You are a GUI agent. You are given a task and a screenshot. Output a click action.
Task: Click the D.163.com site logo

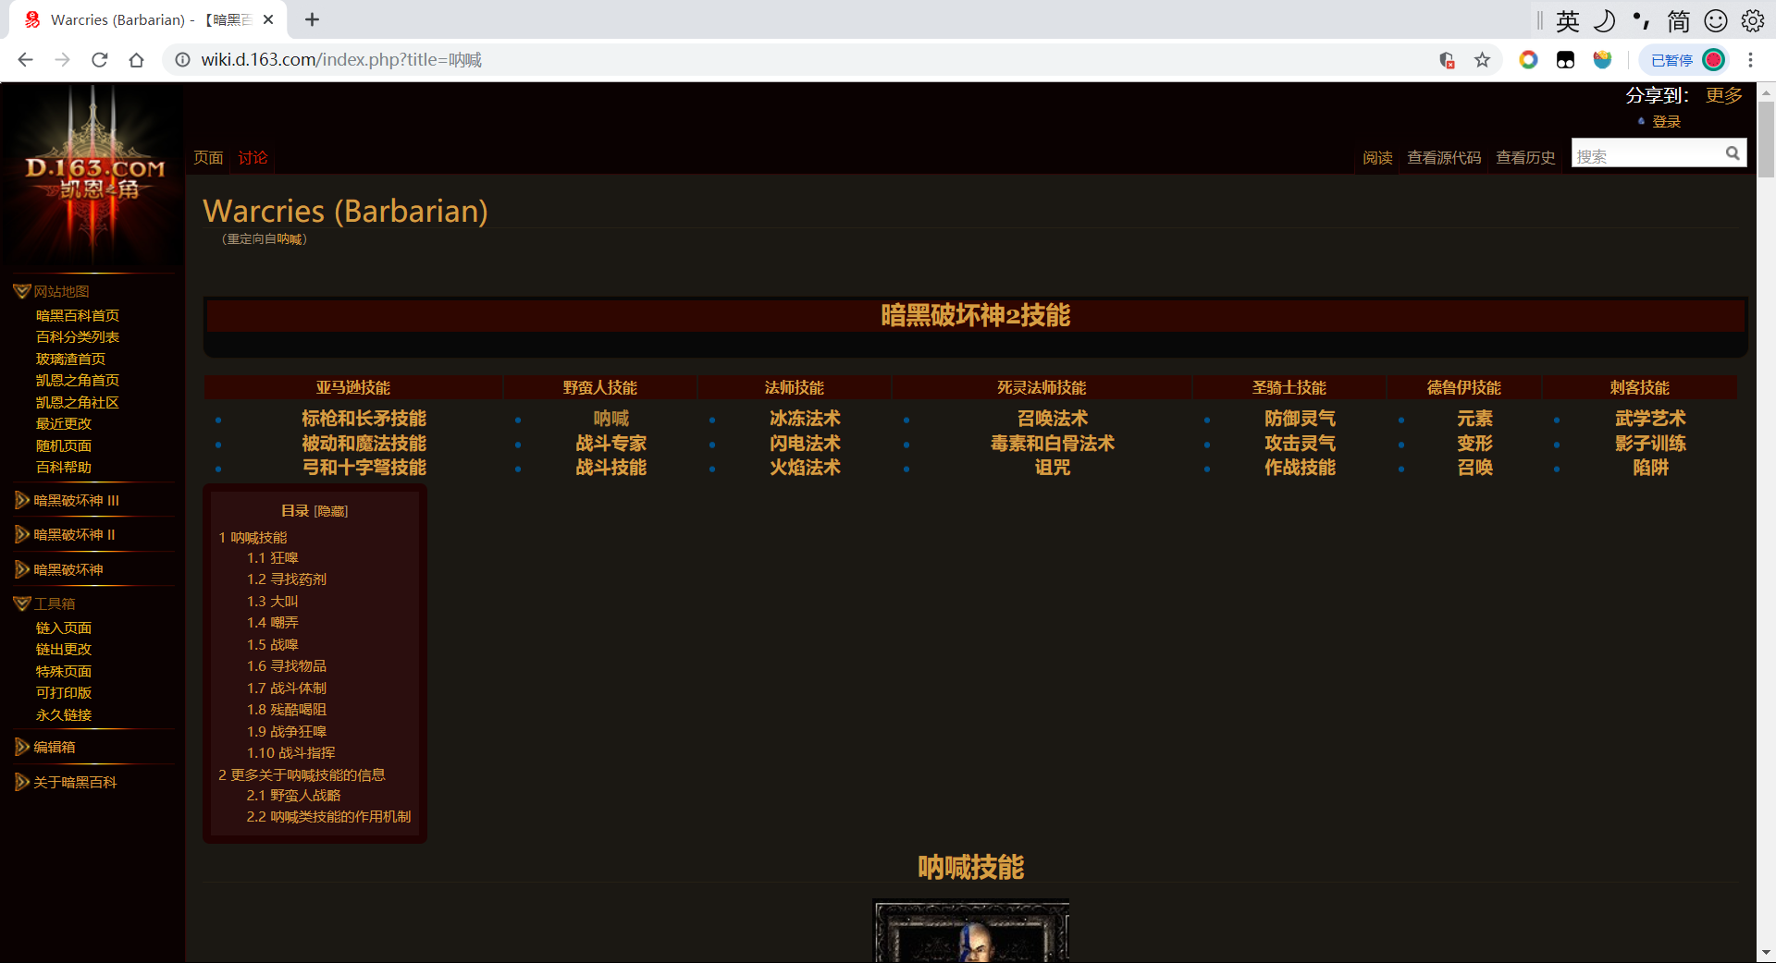click(92, 176)
